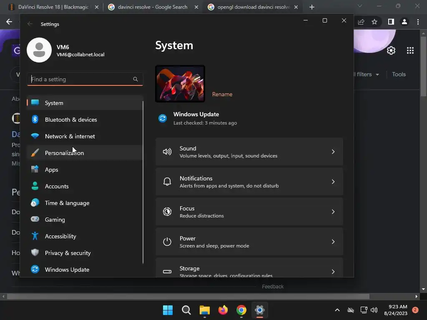Viewport: 427px width, 320px height.
Task: Click the Sound speaker icon
Action: coord(167,152)
